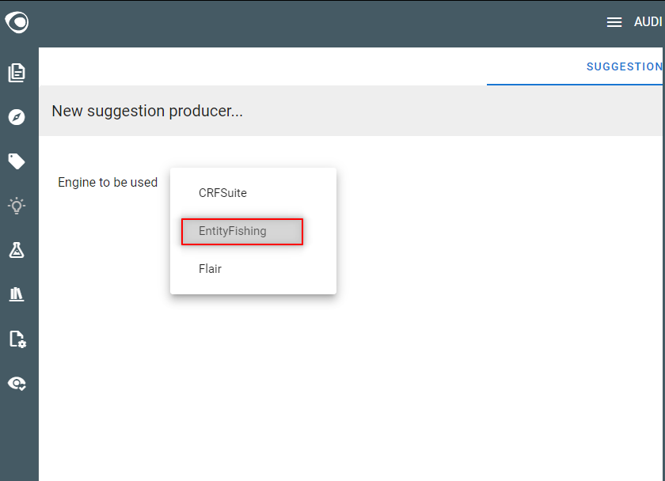The image size is (665, 481).
Task: Switch to the SUGGESTION tab
Action: [x=625, y=66]
